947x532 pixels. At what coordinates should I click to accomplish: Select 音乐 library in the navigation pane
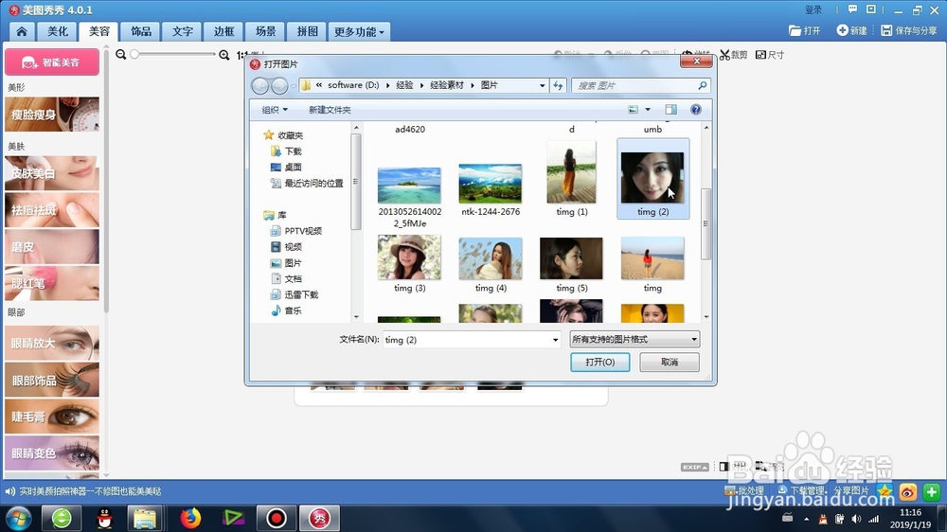tap(286, 310)
